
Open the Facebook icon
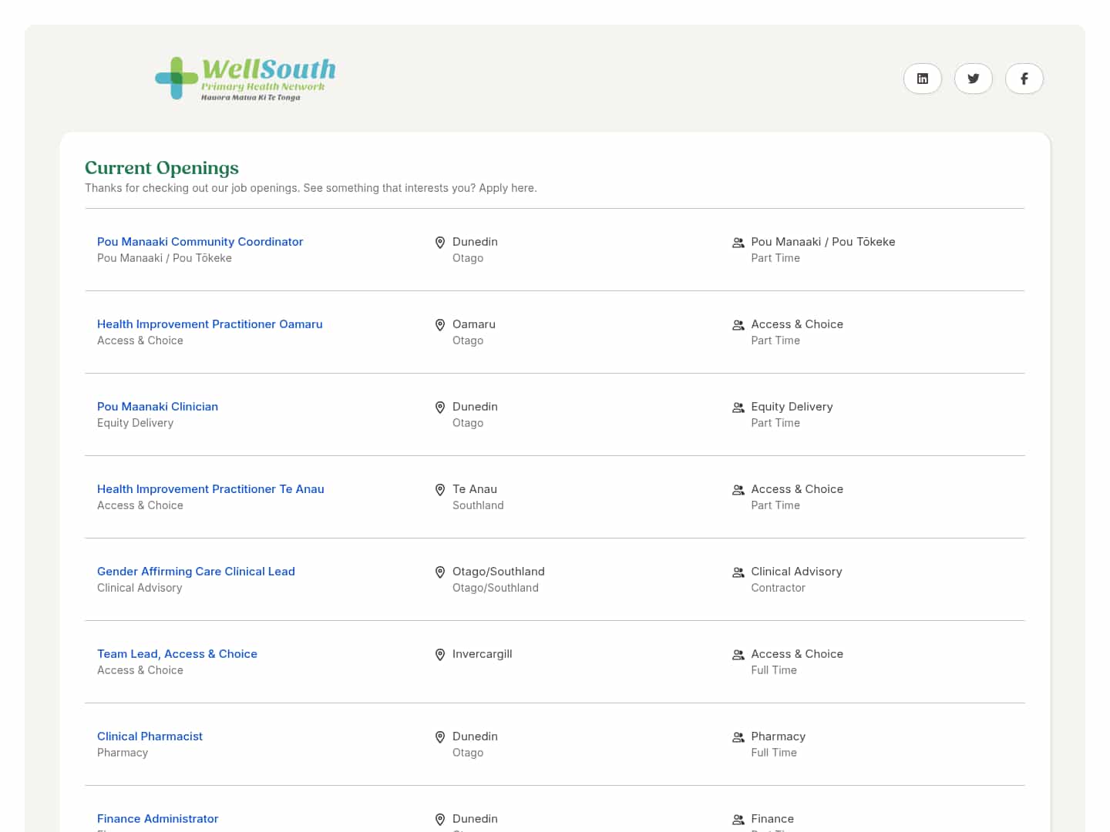1024,79
